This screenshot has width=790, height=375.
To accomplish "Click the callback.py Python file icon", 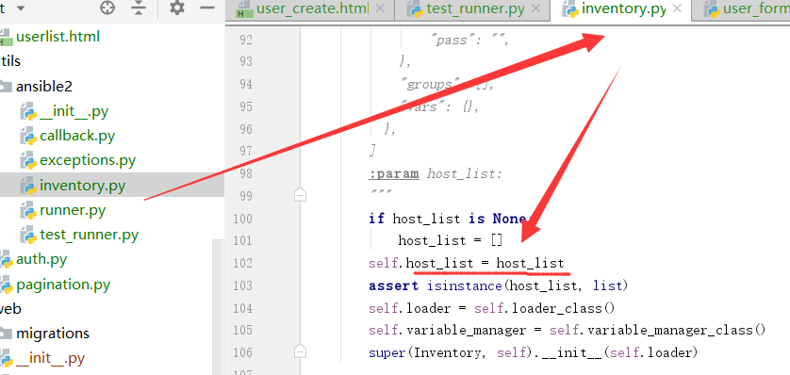I will click(28, 136).
